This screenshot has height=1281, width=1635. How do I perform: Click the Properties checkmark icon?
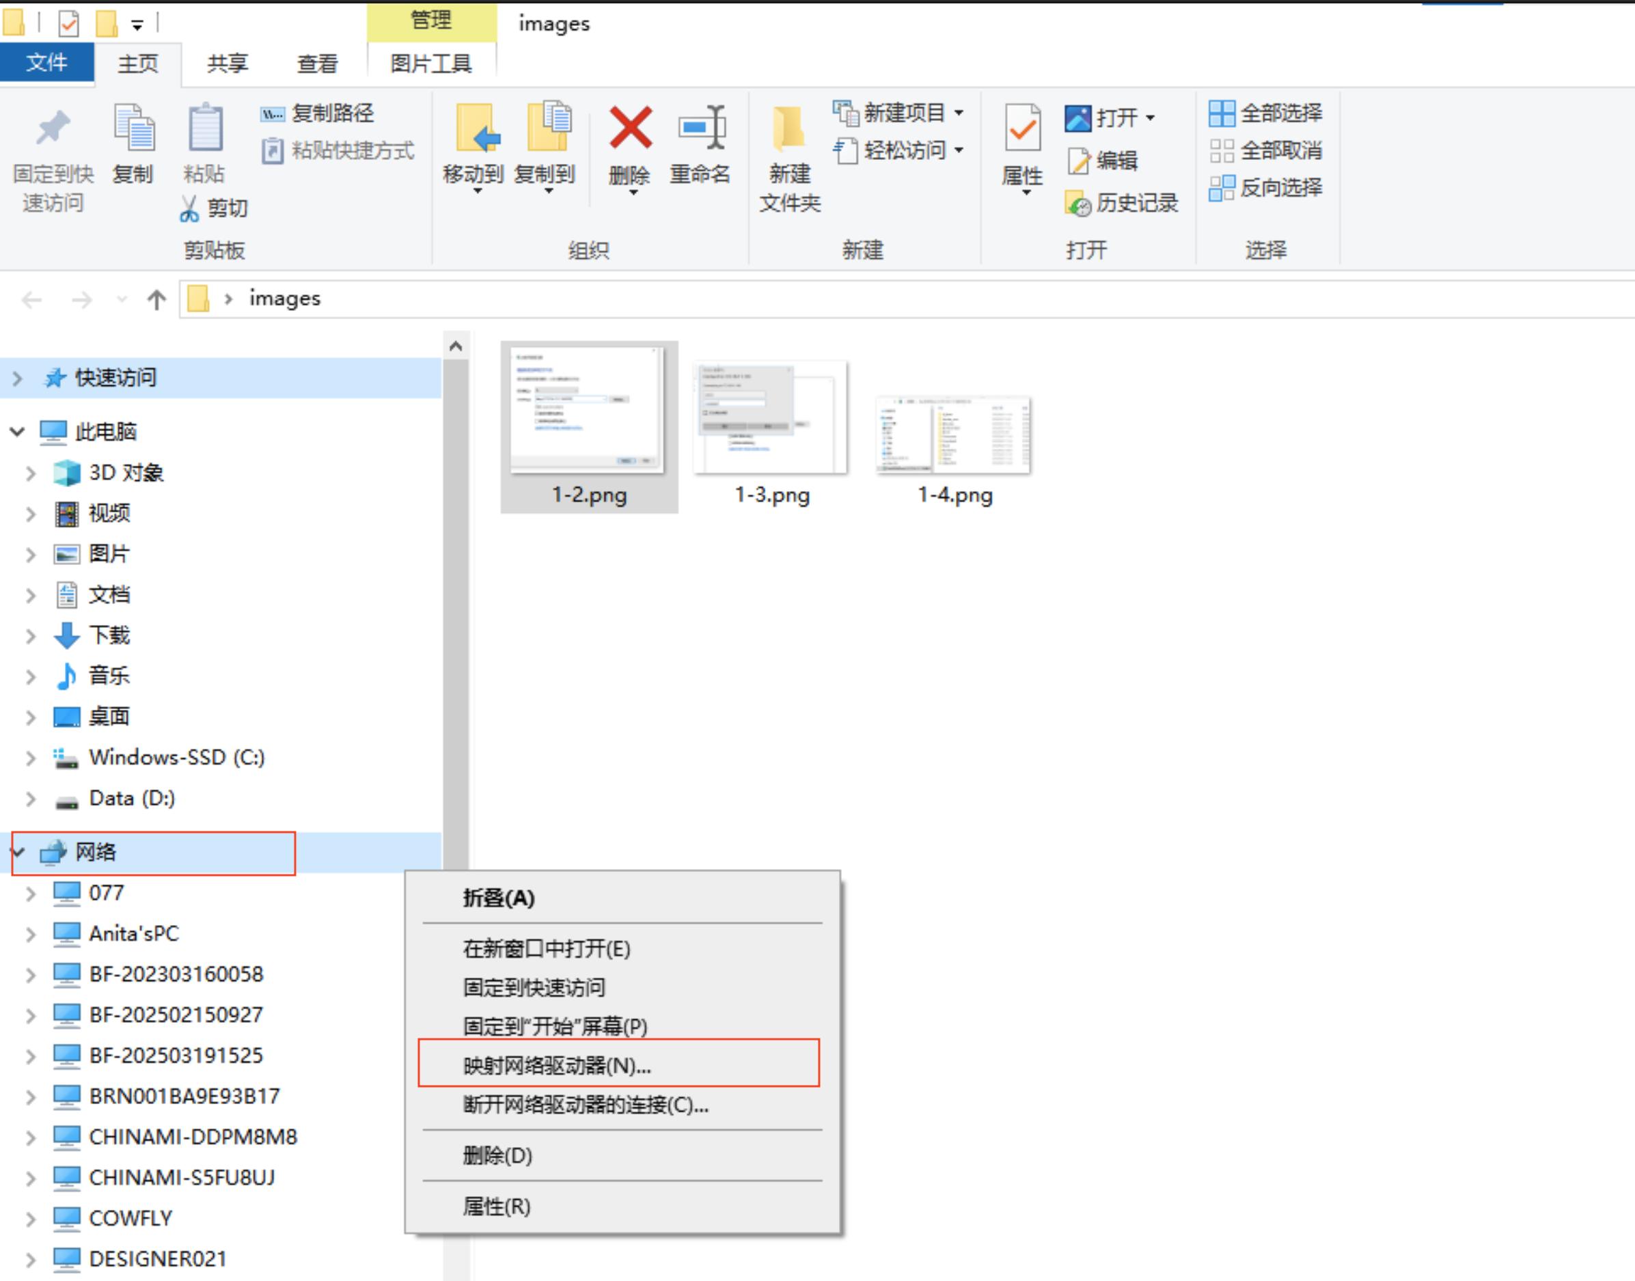1022,128
